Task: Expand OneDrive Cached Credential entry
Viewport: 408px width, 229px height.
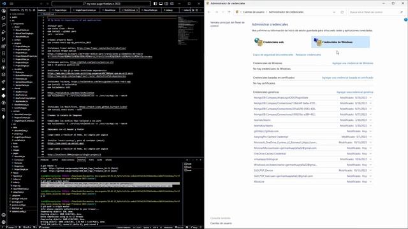Action: point(370,153)
